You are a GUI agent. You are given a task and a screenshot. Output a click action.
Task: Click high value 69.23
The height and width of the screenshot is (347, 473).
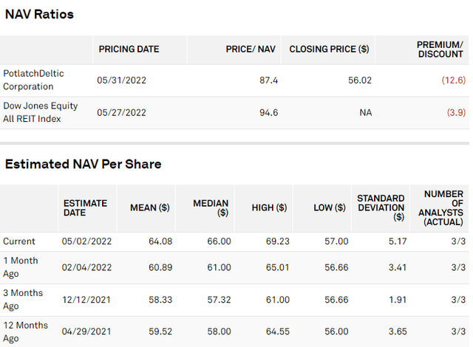coord(278,241)
